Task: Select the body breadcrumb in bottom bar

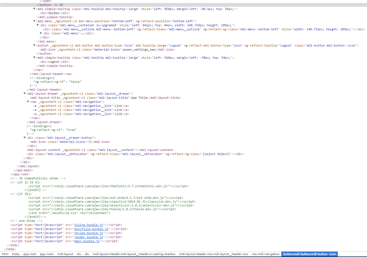Action: [16, 254]
